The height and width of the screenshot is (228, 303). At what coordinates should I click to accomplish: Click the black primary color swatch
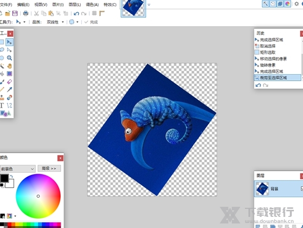click(4, 178)
